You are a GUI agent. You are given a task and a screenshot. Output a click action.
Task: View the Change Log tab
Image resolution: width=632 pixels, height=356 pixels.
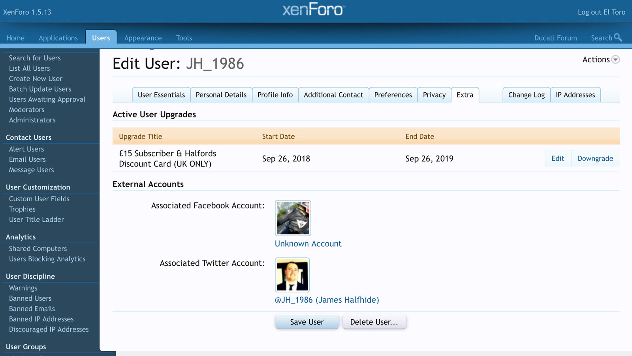[x=526, y=95]
